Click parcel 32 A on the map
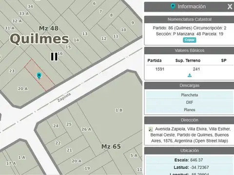The width and height of the screenshot is (234, 175). [x=17, y=21]
